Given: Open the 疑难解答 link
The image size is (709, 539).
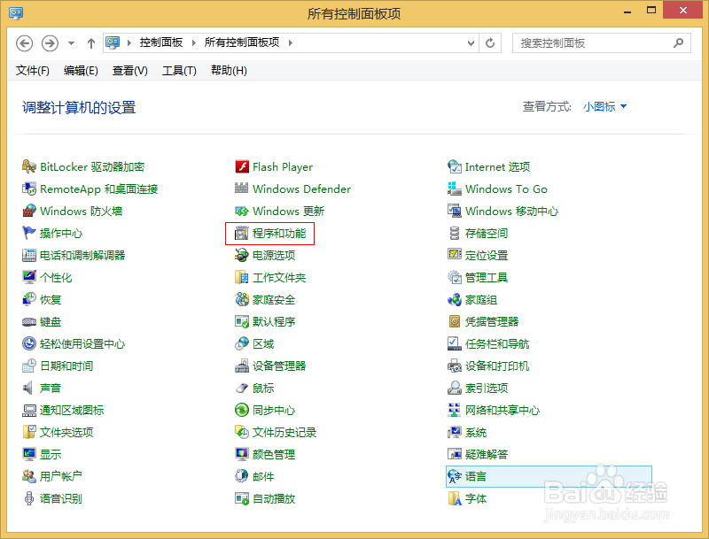Looking at the screenshot, I should 487,454.
